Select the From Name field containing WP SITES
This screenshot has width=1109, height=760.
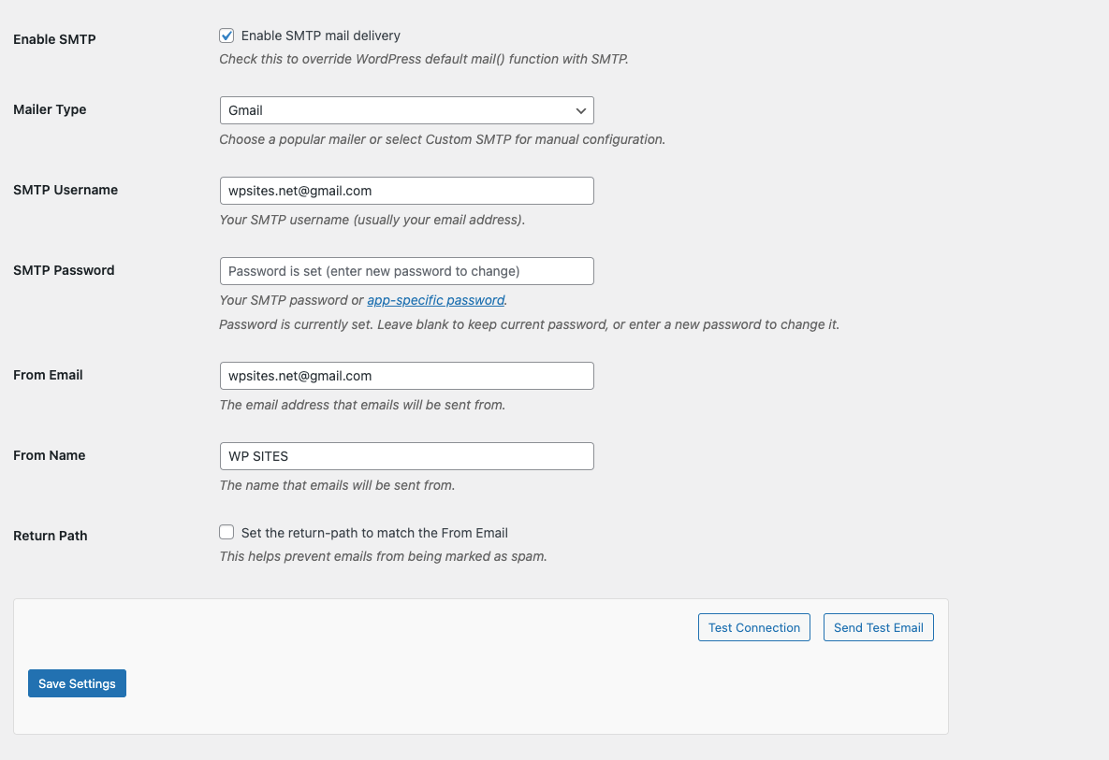point(406,456)
